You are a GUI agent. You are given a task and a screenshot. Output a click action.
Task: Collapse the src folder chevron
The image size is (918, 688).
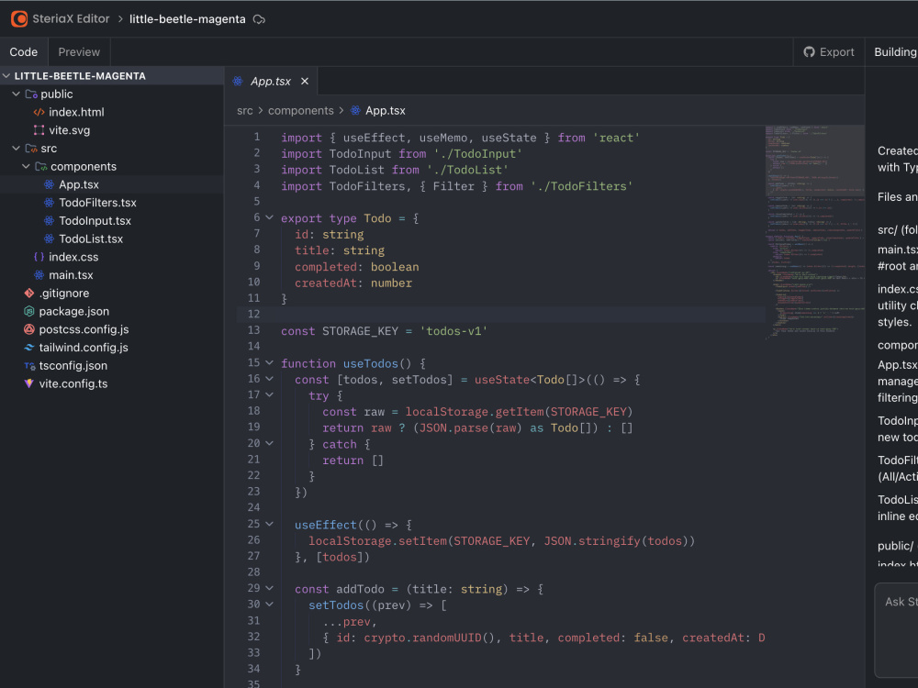click(17, 149)
